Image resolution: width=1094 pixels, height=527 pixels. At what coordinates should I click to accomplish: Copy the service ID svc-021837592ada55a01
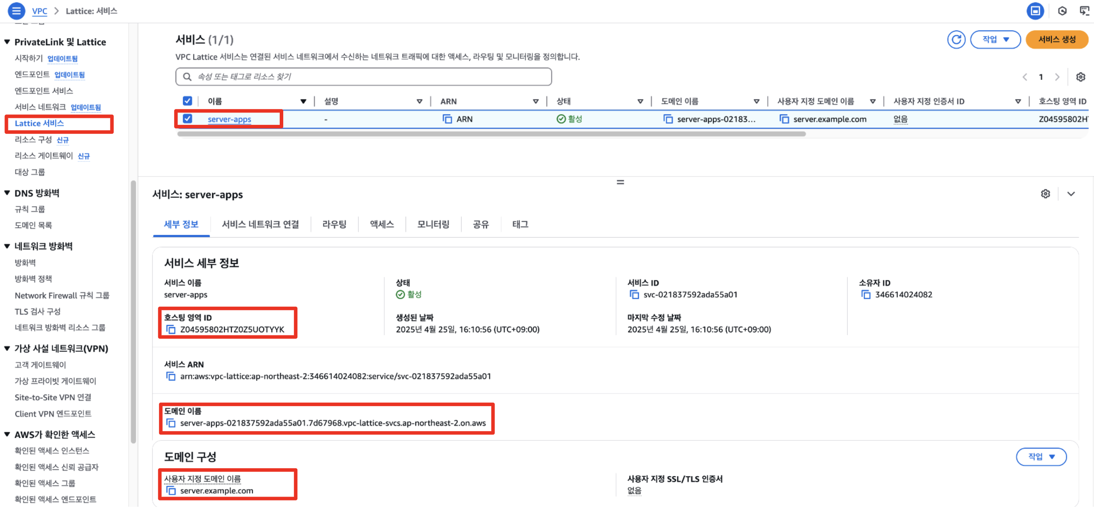pyautogui.click(x=634, y=294)
